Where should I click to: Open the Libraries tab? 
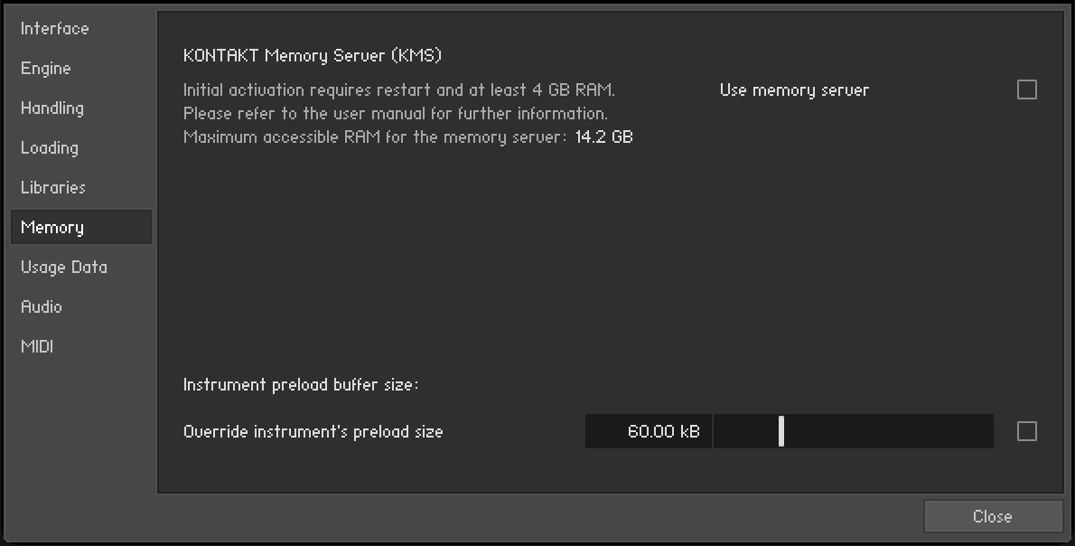pos(53,188)
